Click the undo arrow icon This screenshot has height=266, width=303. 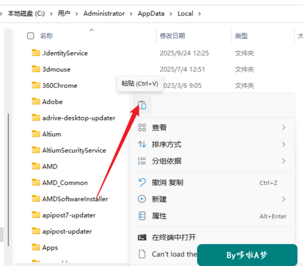142,182
